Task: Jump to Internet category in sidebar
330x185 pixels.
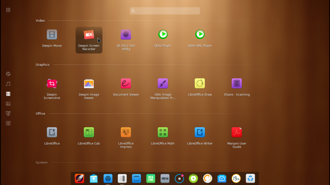Action: click(x=8, y=74)
